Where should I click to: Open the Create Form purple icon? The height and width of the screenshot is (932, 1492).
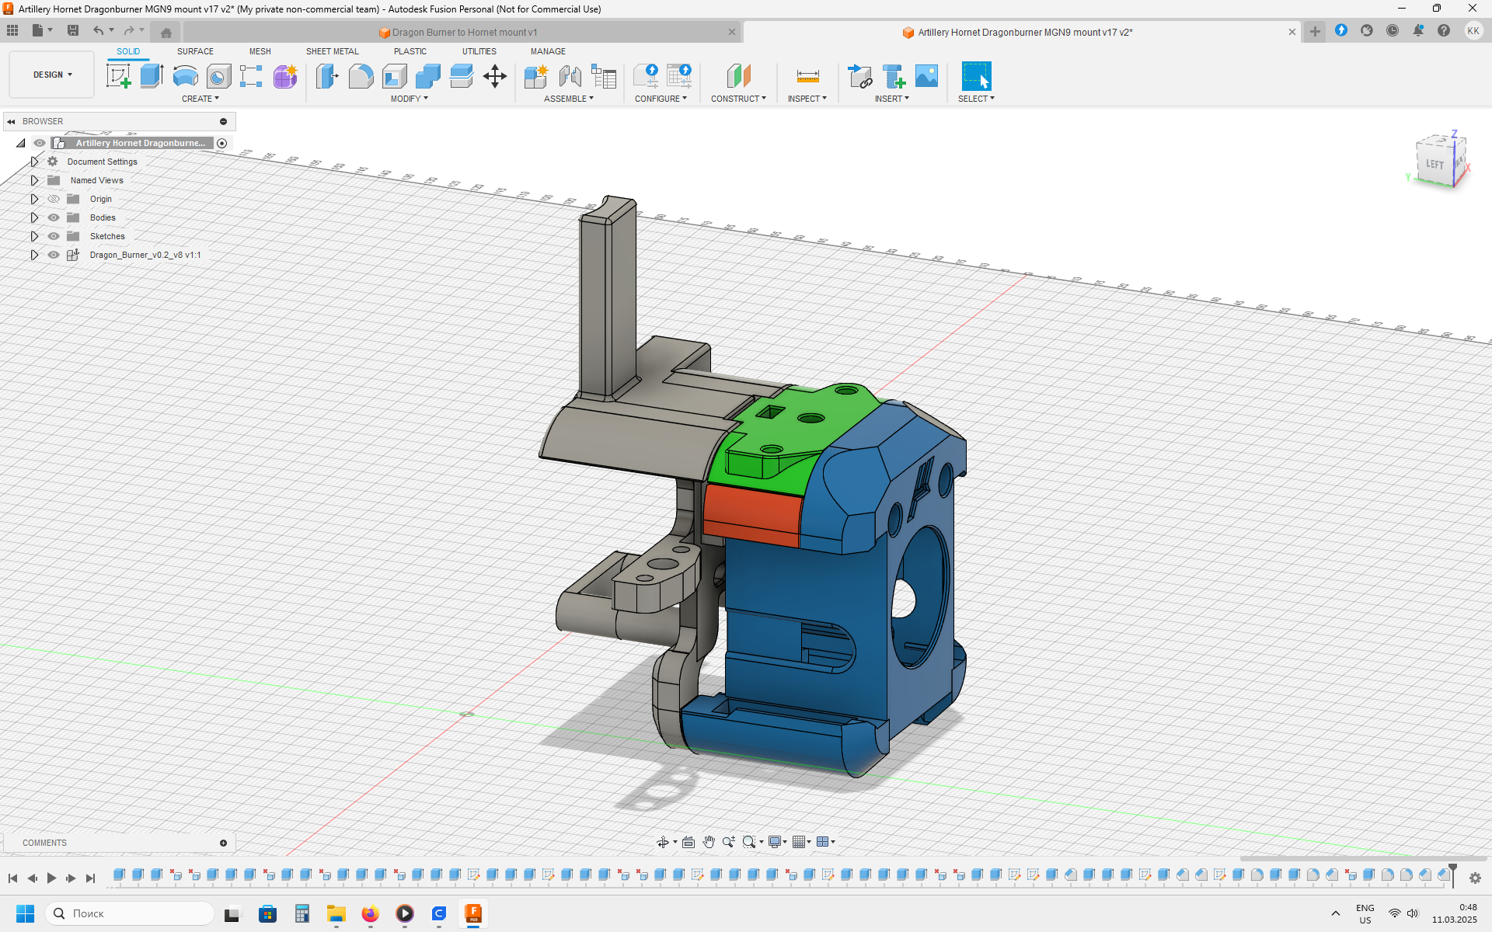pos(285,76)
